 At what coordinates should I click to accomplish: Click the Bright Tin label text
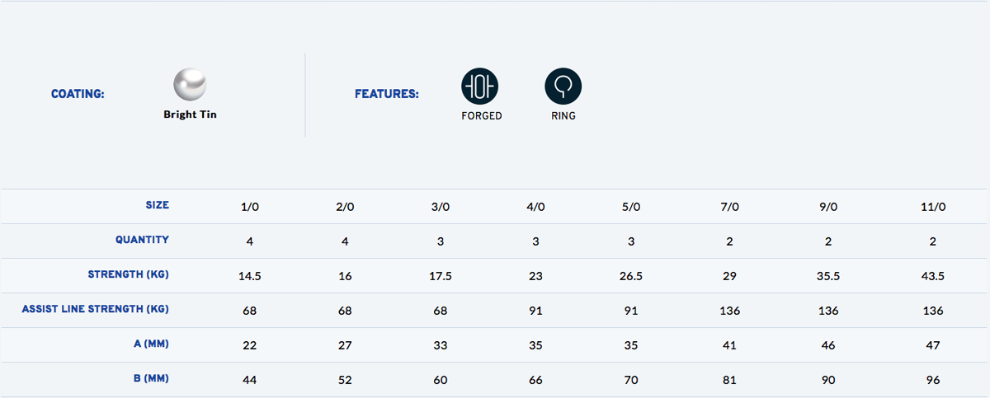190,115
